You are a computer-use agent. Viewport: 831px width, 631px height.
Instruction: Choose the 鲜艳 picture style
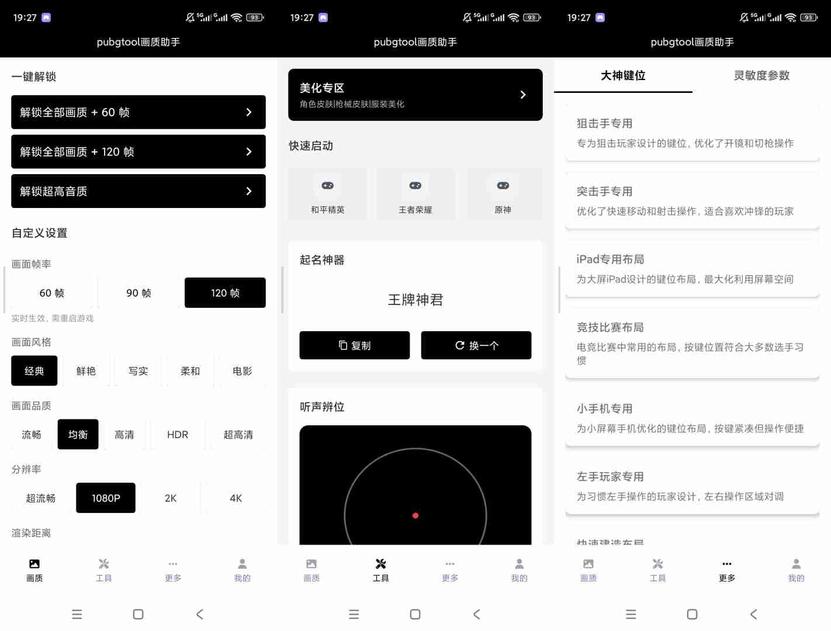coord(86,371)
